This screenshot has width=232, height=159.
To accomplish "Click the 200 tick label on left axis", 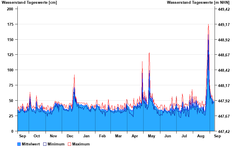I will click(10, 9).
